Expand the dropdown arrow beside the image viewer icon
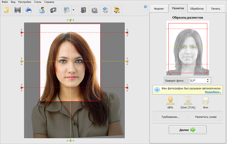 [x=73, y=10]
